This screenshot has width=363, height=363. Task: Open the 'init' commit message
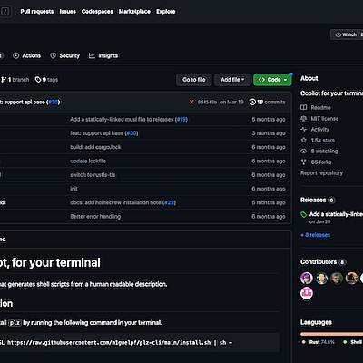point(74,189)
